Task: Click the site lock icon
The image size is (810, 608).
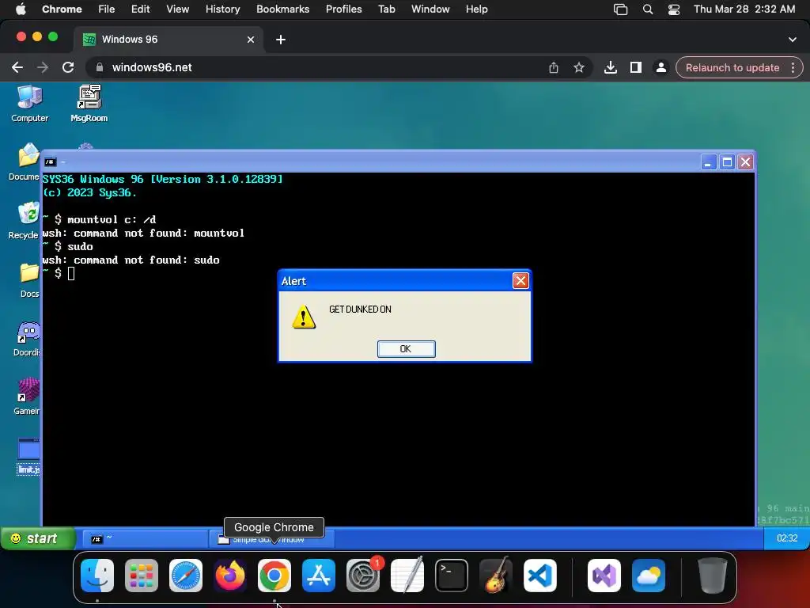Action: (100, 67)
